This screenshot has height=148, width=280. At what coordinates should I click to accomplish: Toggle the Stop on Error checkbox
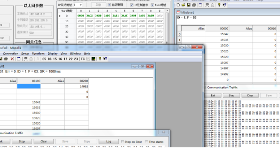tap(123, 142)
